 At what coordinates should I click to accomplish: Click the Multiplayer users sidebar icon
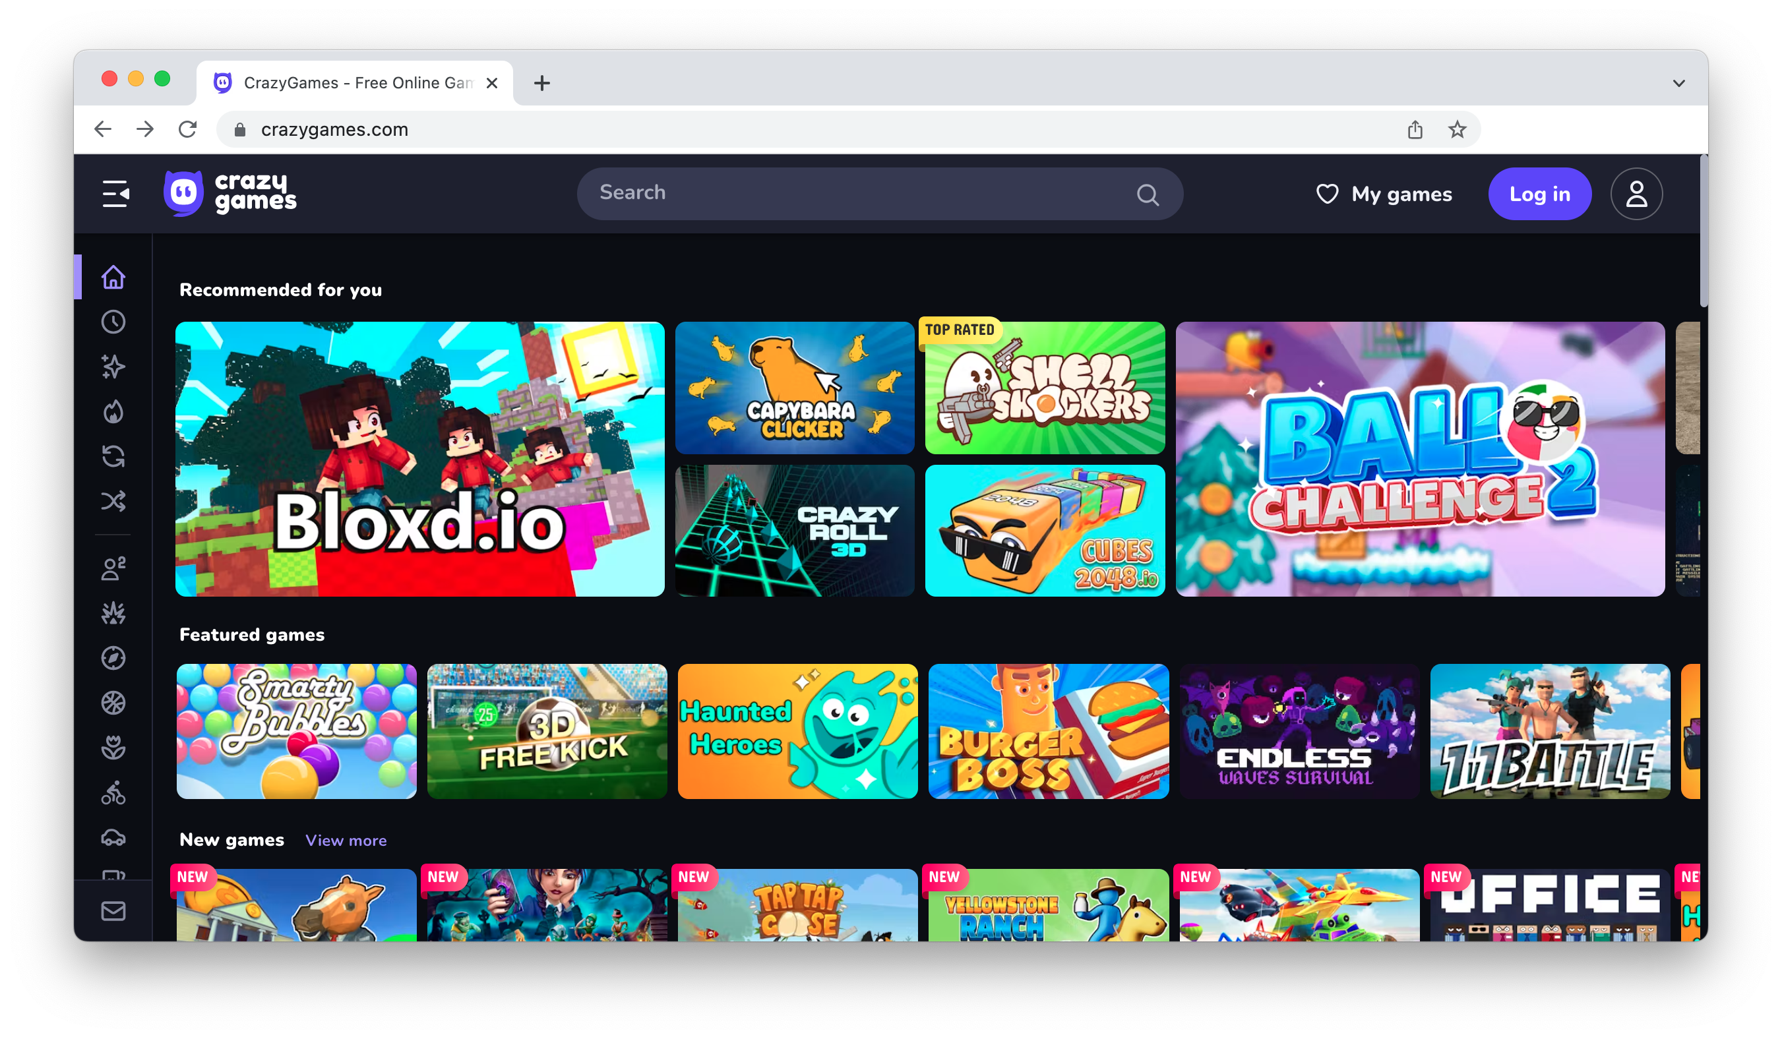pyautogui.click(x=113, y=566)
